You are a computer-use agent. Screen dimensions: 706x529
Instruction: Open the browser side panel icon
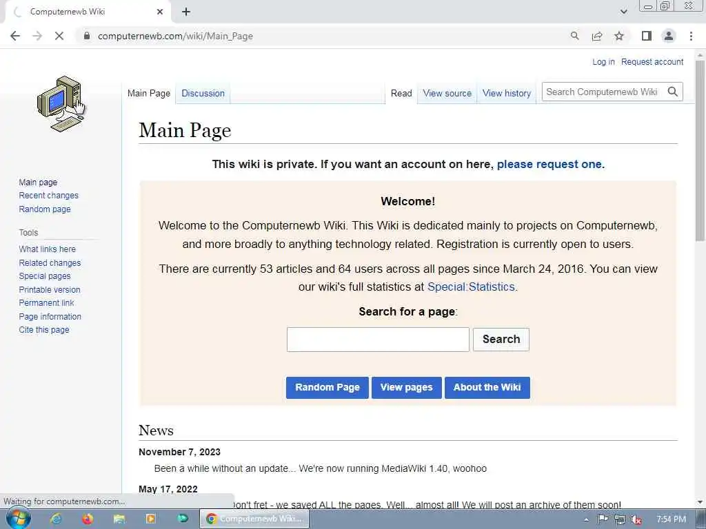(x=647, y=36)
